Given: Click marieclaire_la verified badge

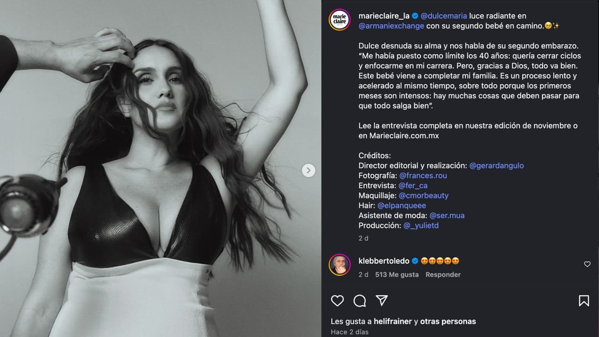Looking at the screenshot, I should (415, 16).
